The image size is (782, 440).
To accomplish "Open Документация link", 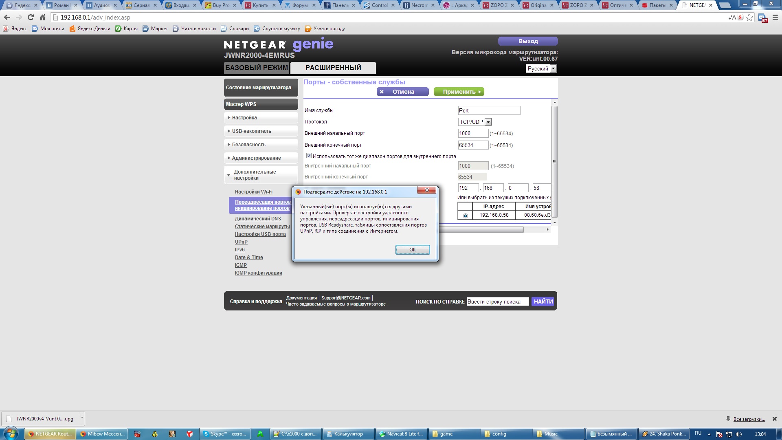I will pos(301,298).
